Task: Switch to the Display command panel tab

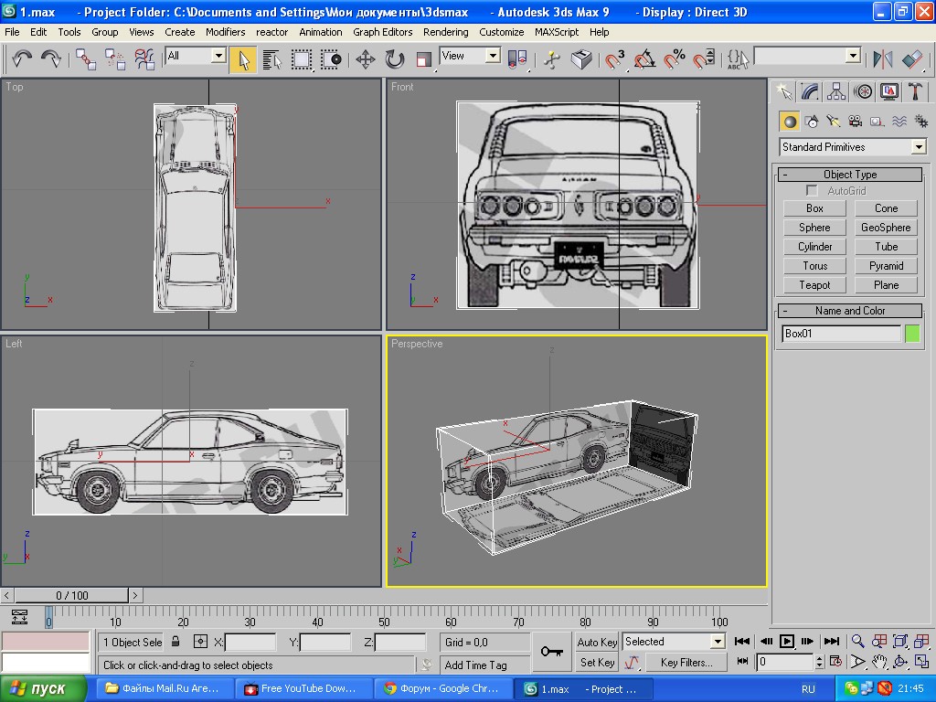Action: (x=889, y=91)
